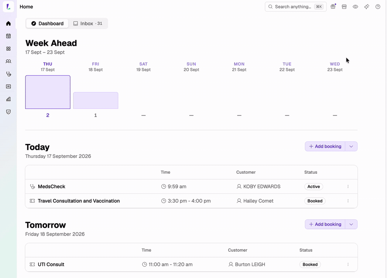Click the Friday 18 Sept bar

(x=96, y=100)
